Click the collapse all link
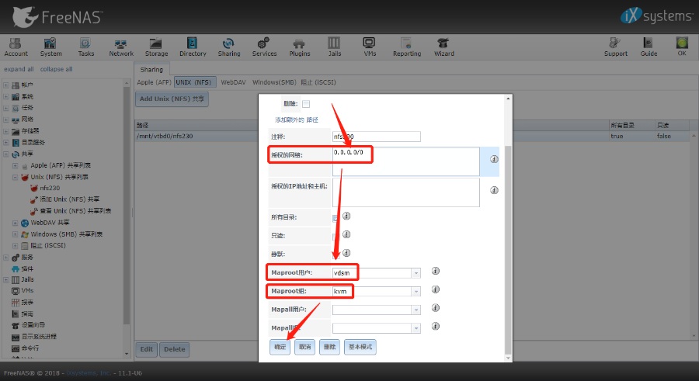Viewport: 699px width, 381px height. point(56,69)
